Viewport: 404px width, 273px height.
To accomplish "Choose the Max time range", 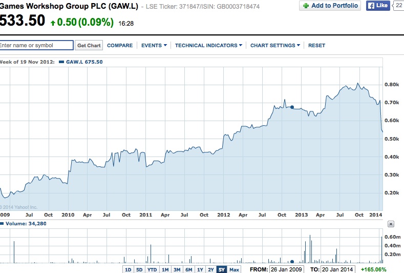I will pyautogui.click(x=234, y=269).
